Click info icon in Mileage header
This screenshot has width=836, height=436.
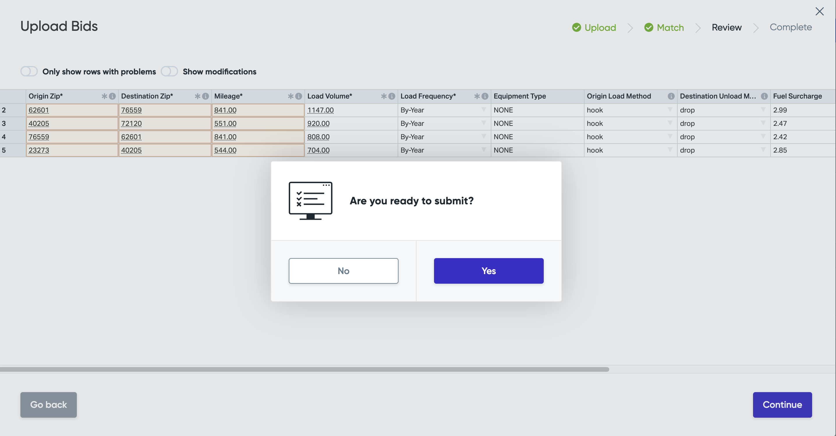pos(299,96)
